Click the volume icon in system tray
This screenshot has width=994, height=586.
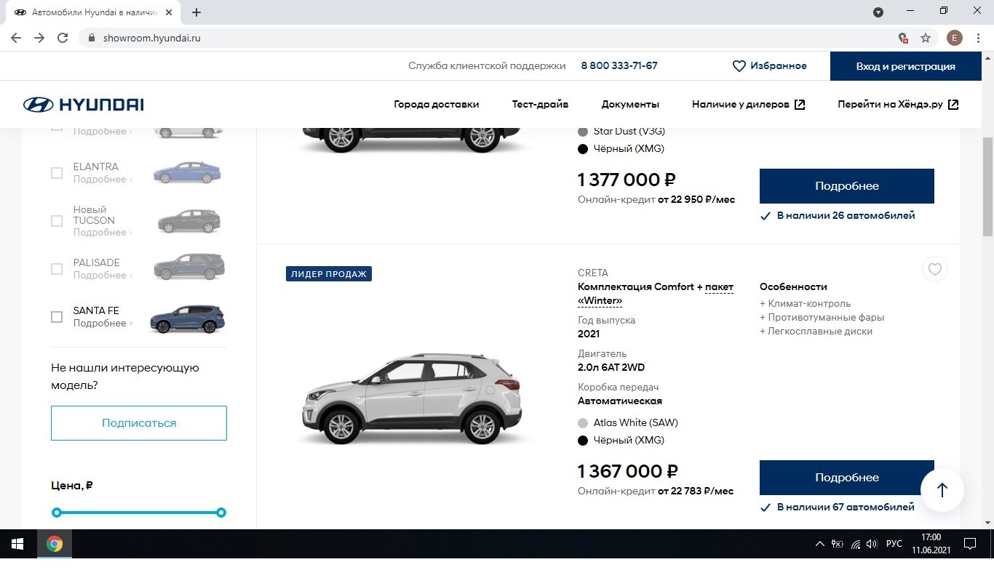(872, 544)
